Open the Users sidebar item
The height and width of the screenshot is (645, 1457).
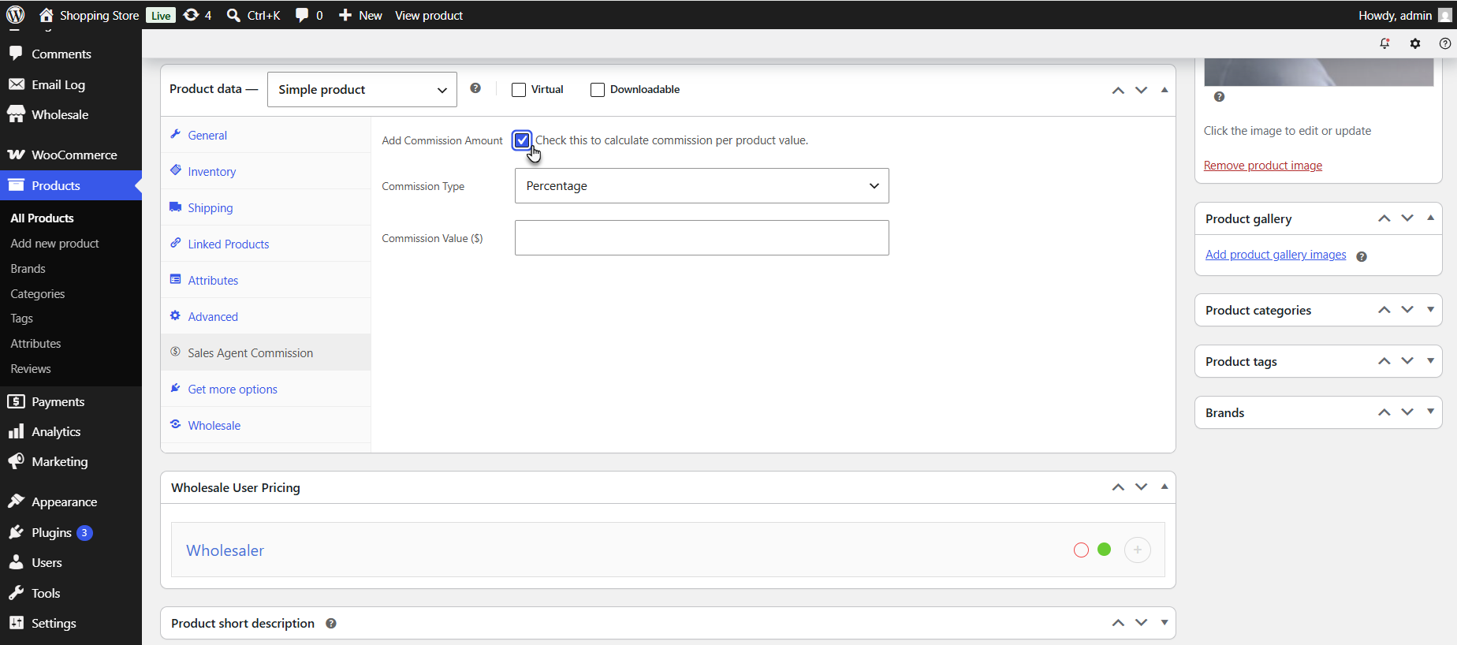[x=71, y=562]
